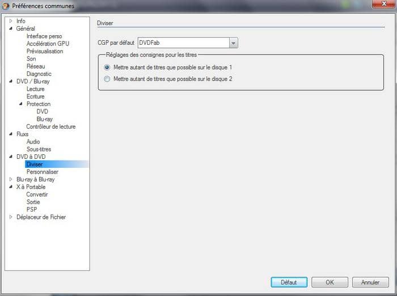
Task: Go to the Sous-titres settings
Action: click(39, 149)
